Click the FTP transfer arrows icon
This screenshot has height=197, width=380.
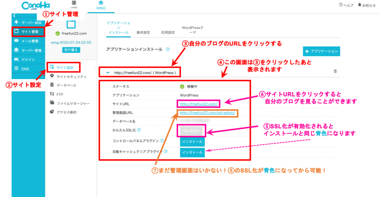coord(52,94)
